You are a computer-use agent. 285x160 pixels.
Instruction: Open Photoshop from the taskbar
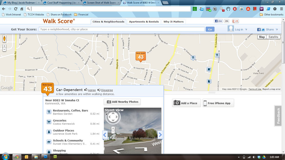(x=45, y=157)
